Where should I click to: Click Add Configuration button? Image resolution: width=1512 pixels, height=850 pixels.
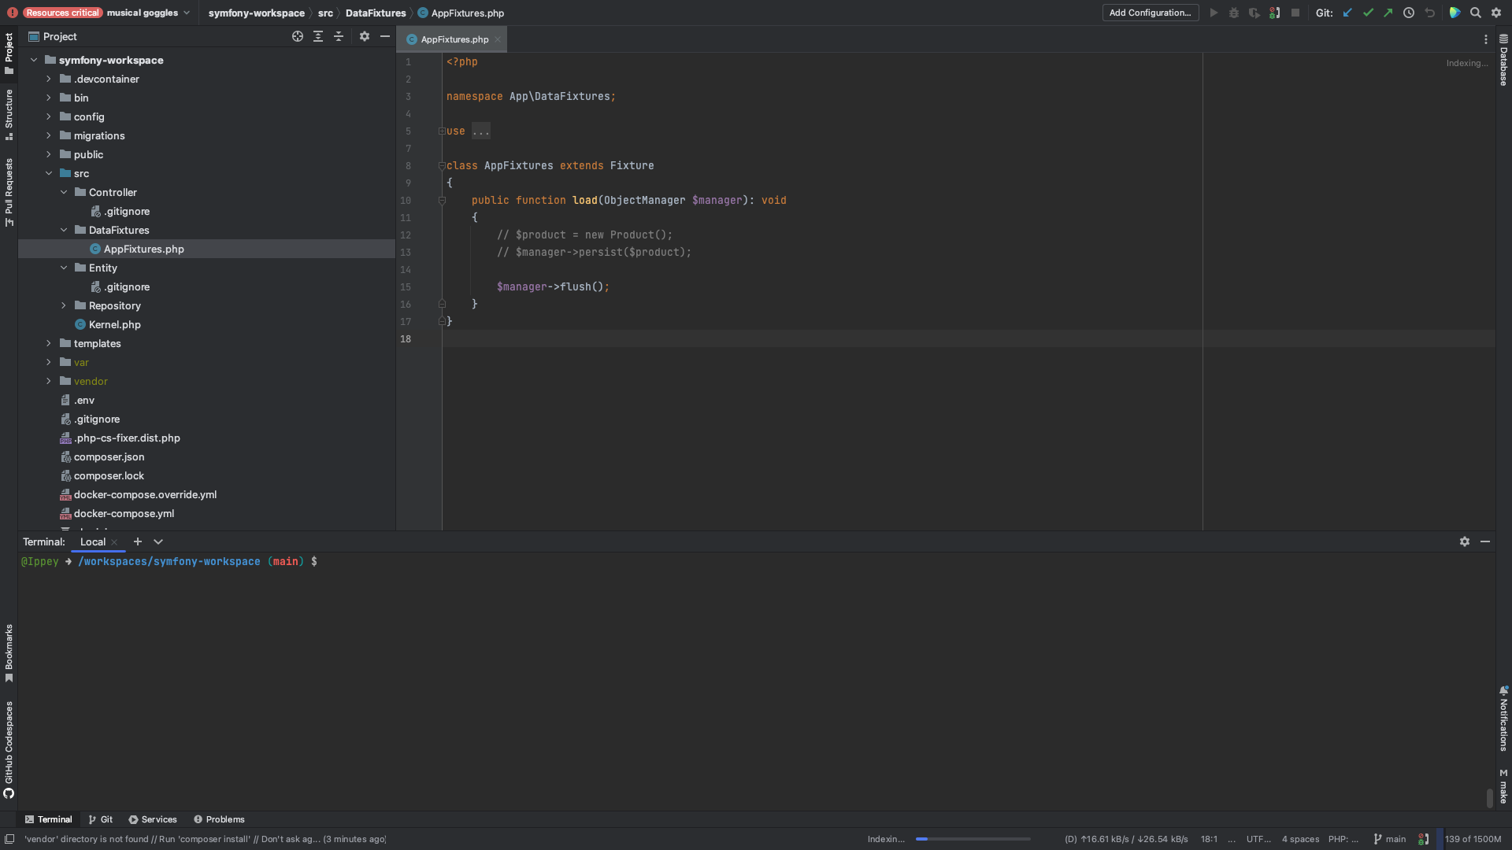click(x=1150, y=13)
